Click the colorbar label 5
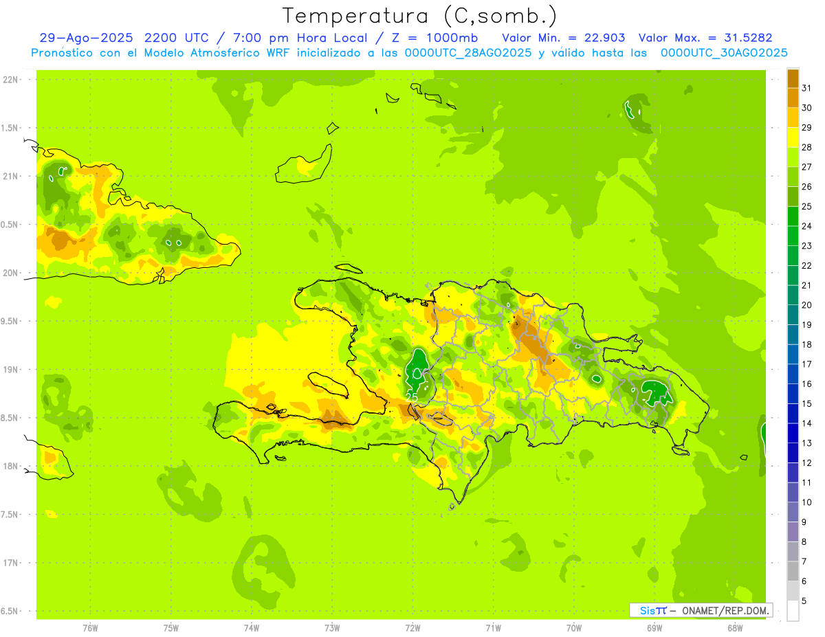 click(x=804, y=601)
